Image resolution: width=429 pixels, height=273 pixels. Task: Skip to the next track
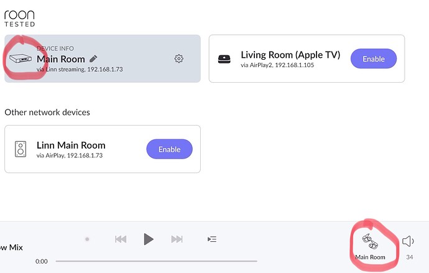(177, 239)
